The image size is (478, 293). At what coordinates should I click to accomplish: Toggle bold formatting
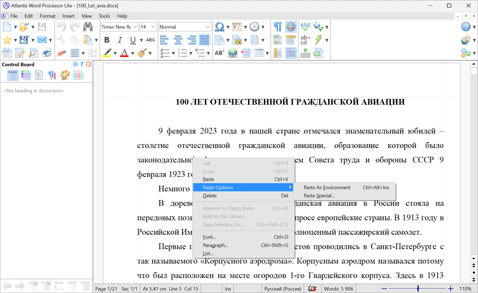107,40
